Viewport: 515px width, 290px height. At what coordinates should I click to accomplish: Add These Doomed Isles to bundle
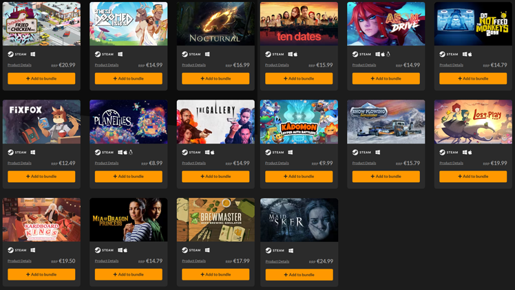129,78
